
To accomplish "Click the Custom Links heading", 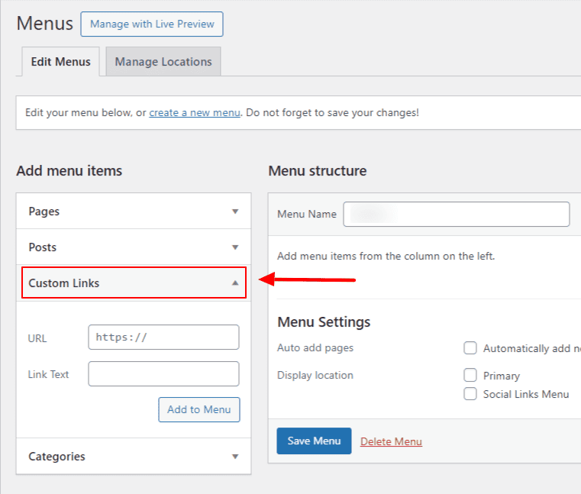I will pyautogui.click(x=64, y=283).
